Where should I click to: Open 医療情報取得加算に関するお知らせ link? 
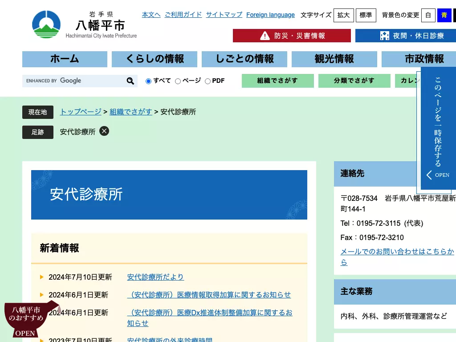click(x=209, y=295)
